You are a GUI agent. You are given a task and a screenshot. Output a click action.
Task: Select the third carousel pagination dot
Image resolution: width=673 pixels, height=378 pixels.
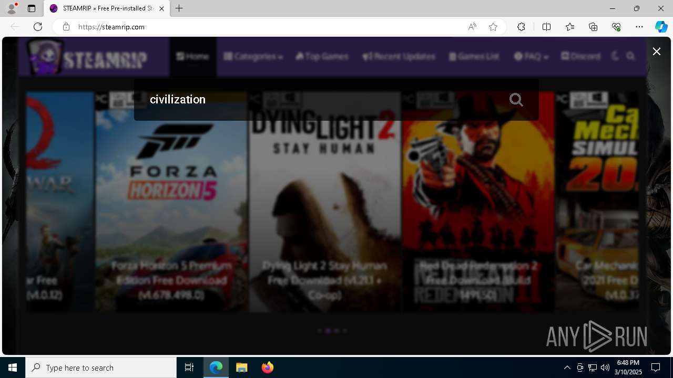(x=336, y=331)
